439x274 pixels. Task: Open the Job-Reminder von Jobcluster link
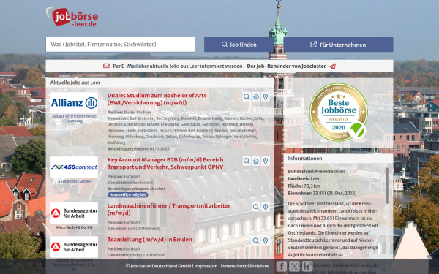(x=286, y=66)
